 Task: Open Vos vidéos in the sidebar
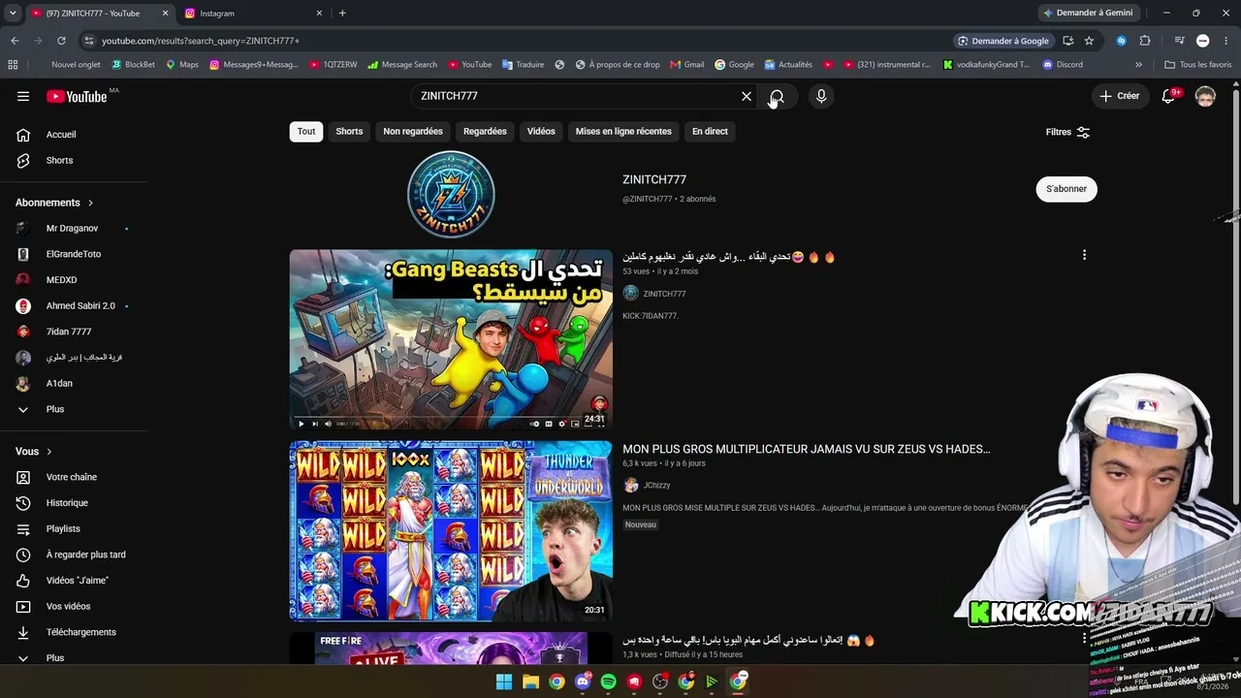[x=74, y=607]
